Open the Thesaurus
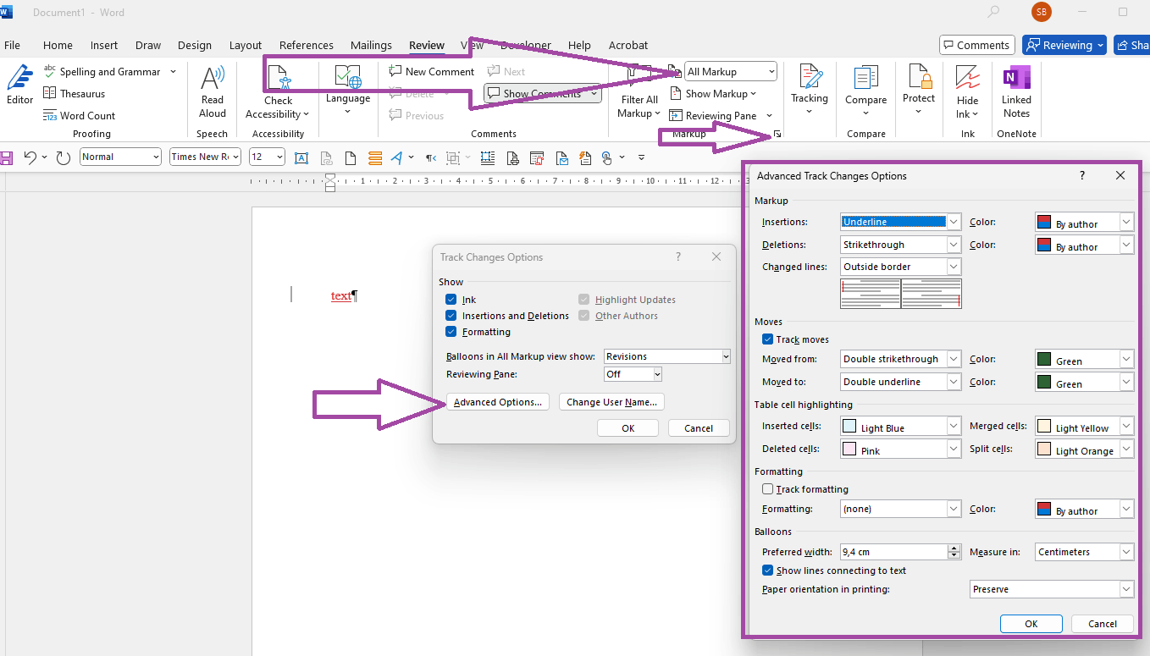This screenshot has height=656, width=1150. (75, 93)
